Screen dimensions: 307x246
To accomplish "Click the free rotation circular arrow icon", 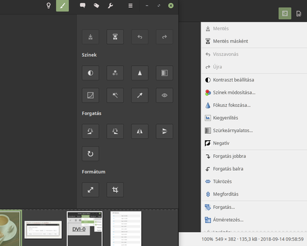I will (90, 154).
